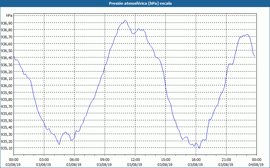Select the 936,70 y-axis value
The height and width of the screenshot is (168, 270).
[6, 37]
